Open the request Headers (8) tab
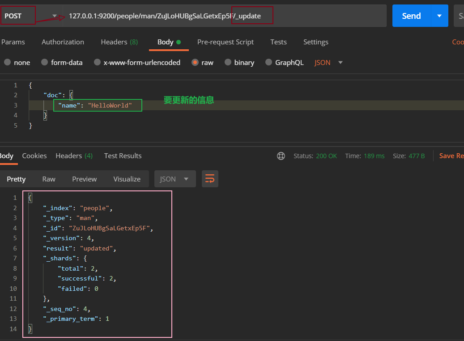The image size is (464, 341). click(119, 42)
